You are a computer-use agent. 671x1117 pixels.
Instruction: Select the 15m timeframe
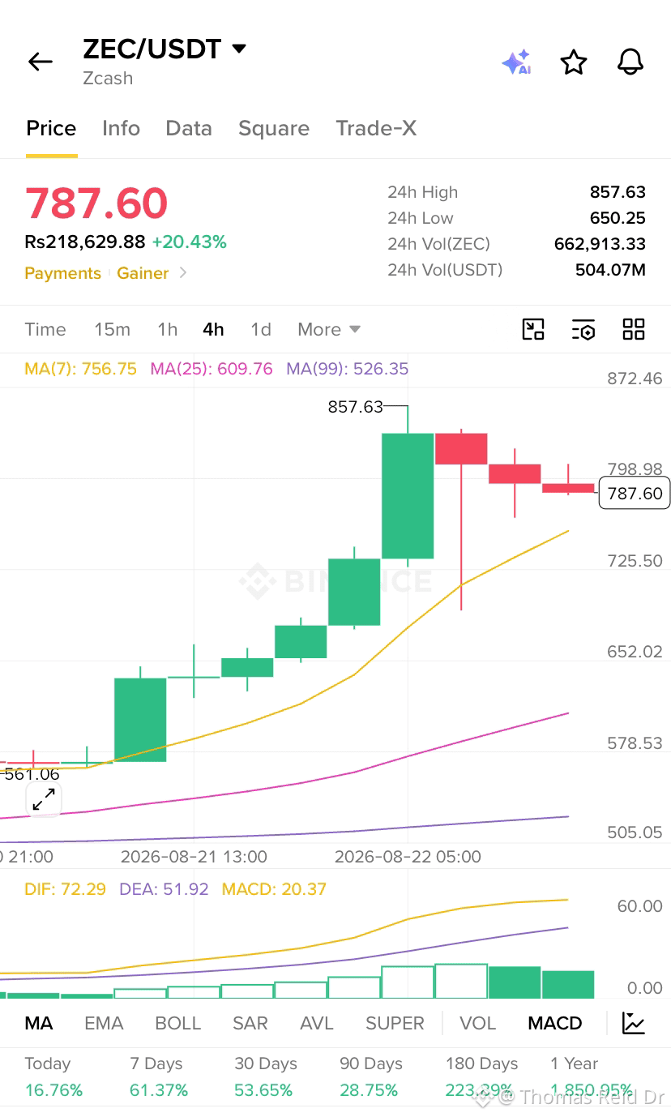coord(112,329)
